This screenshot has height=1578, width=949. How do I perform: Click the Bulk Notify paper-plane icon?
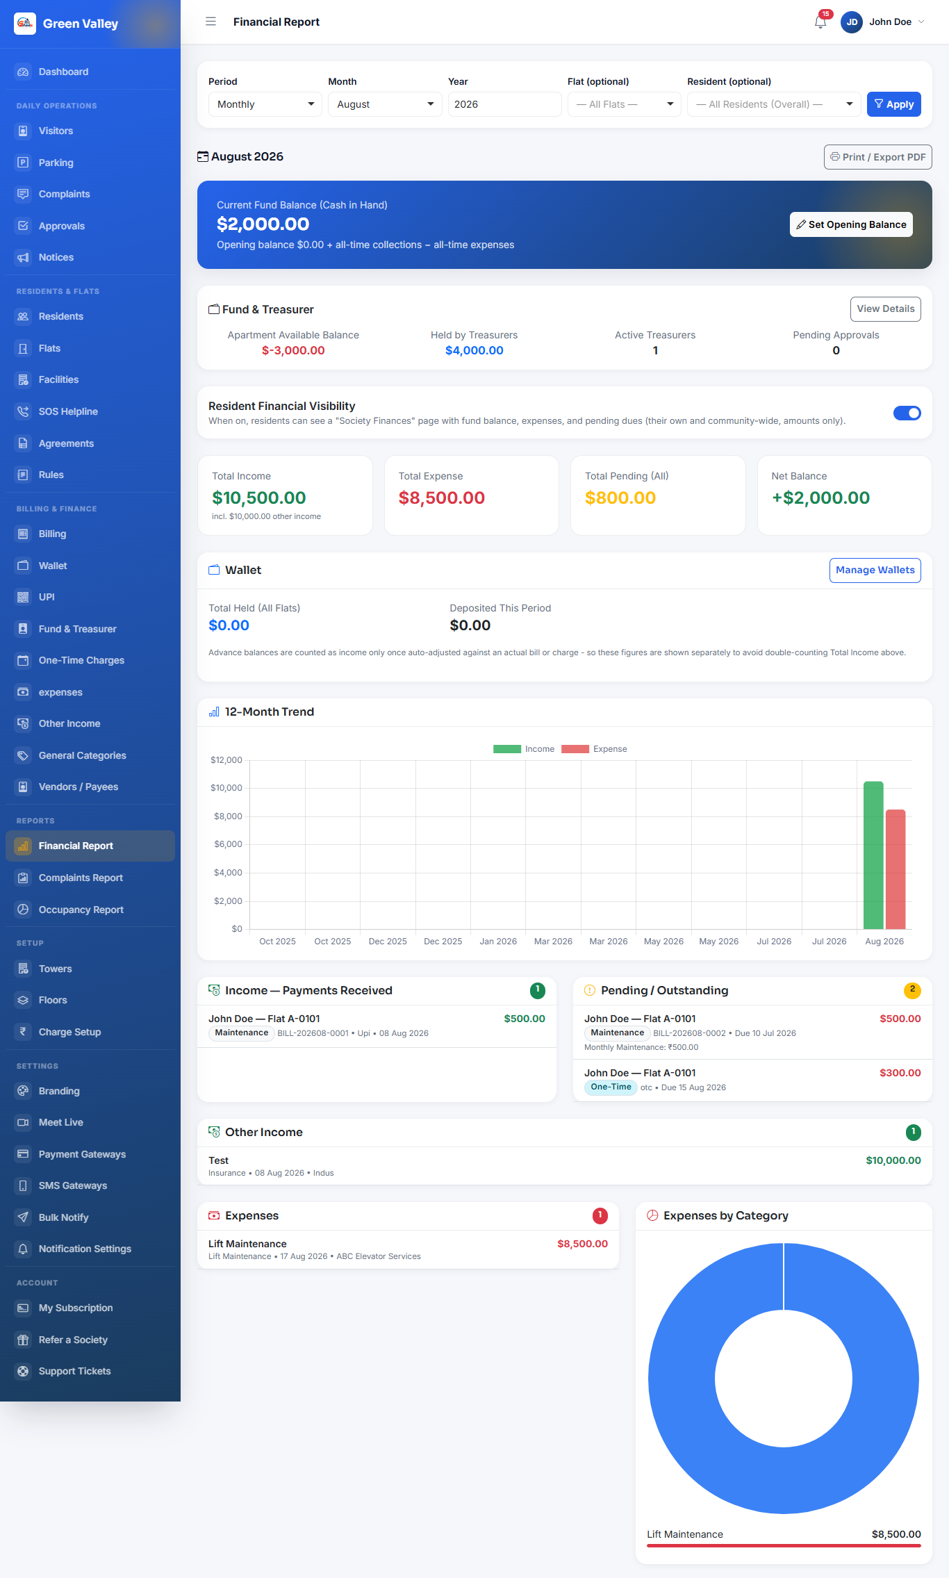(23, 1217)
